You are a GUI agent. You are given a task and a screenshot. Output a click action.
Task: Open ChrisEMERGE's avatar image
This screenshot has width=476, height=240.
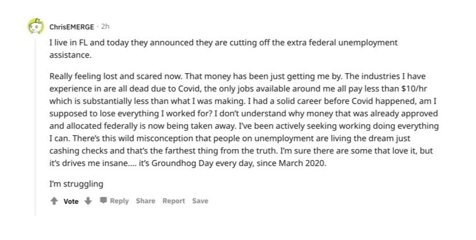click(36, 26)
